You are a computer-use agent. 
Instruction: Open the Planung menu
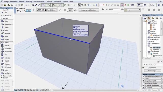[29, 2]
